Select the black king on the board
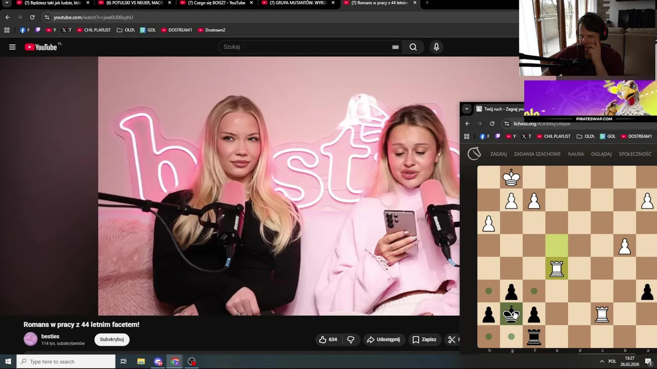This screenshot has width=657, height=369. pyautogui.click(x=511, y=314)
